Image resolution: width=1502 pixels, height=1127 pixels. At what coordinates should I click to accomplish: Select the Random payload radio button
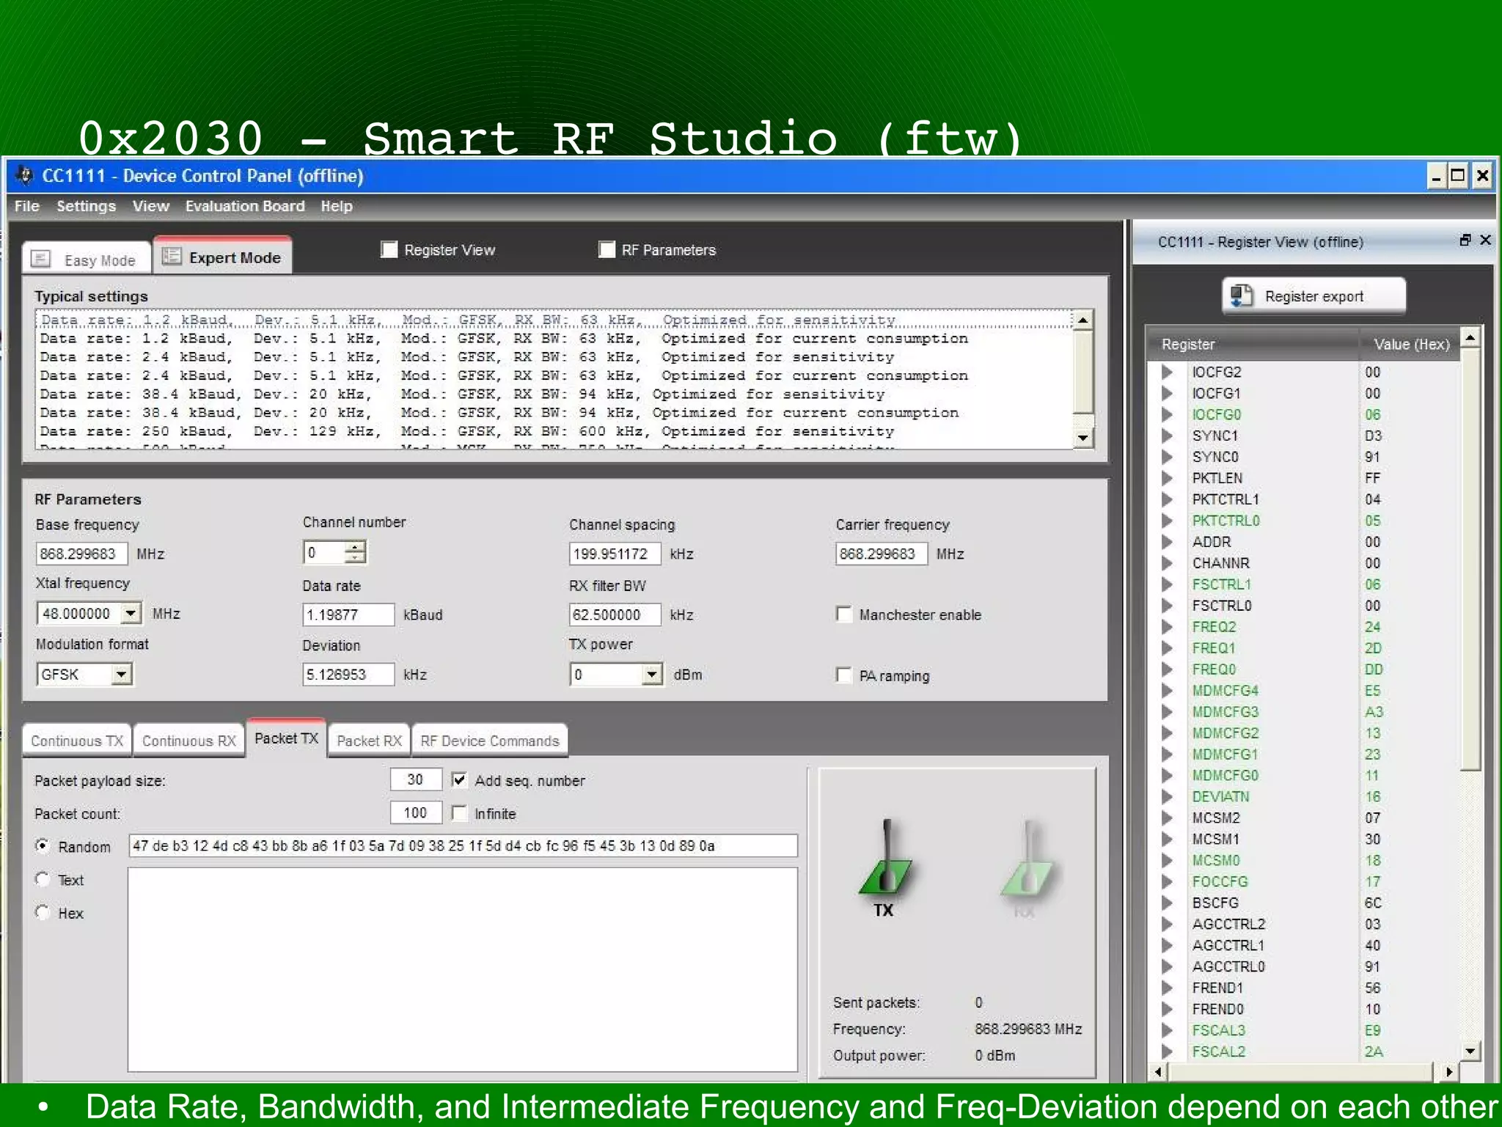(x=43, y=845)
